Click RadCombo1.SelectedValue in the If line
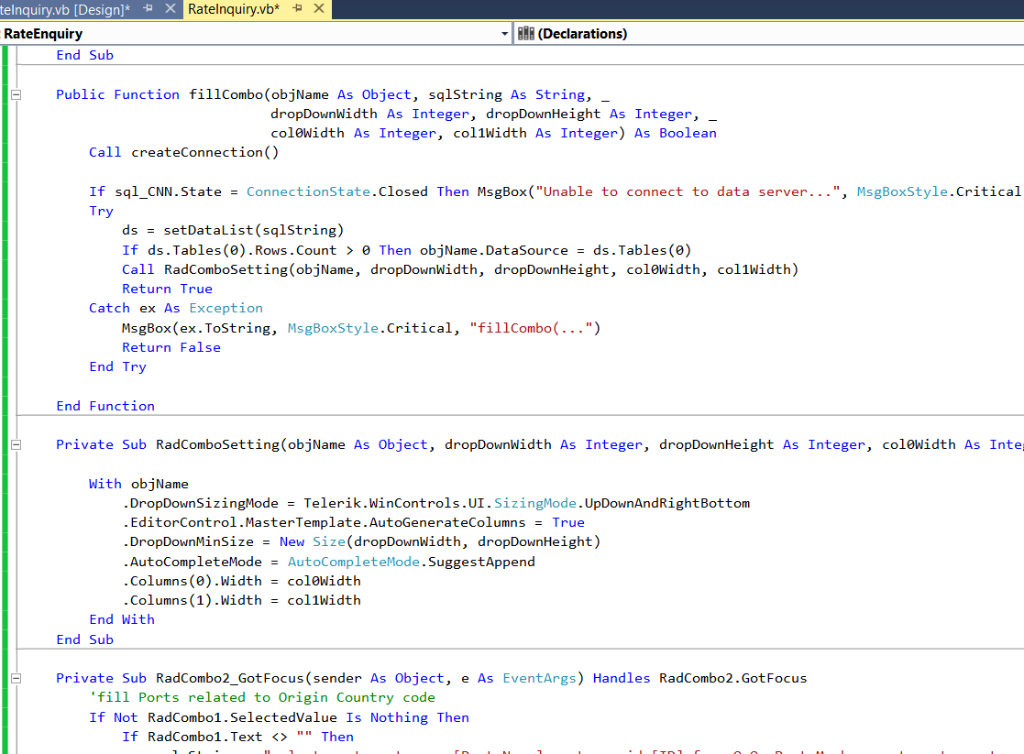 (x=242, y=718)
